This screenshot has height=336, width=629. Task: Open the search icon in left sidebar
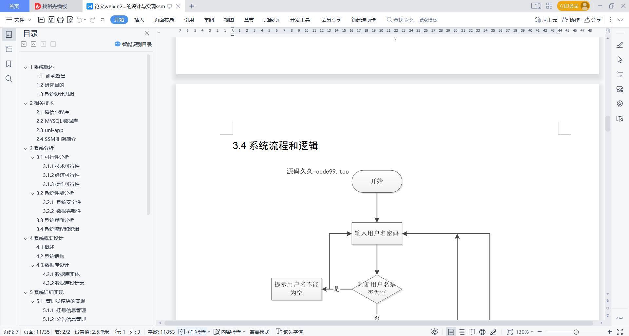tap(9, 79)
